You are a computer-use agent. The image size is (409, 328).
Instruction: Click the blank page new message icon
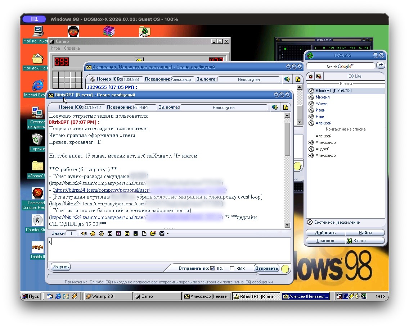[144, 234]
